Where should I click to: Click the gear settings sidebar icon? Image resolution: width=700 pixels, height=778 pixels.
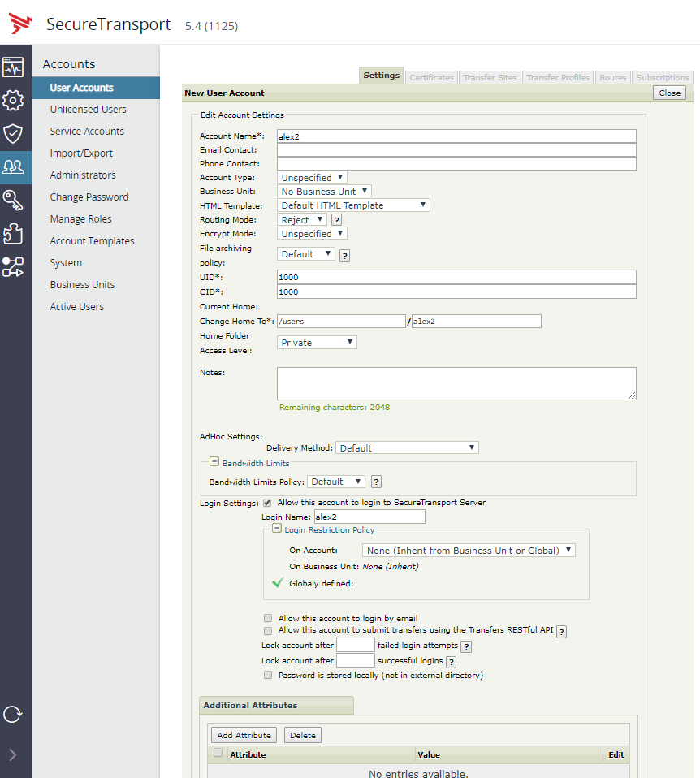[13, 101]
